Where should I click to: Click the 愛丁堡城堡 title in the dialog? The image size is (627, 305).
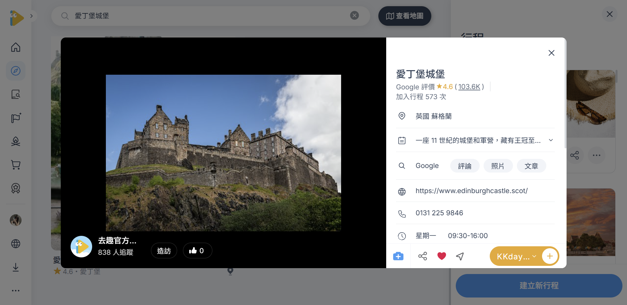(x=421, y=74)
